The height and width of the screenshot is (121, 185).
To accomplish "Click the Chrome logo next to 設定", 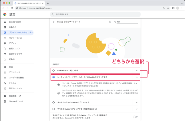I will coord(5,15).
